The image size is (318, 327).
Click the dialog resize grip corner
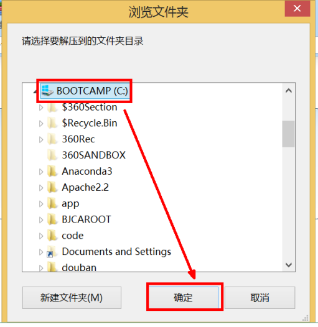(306, 318)
